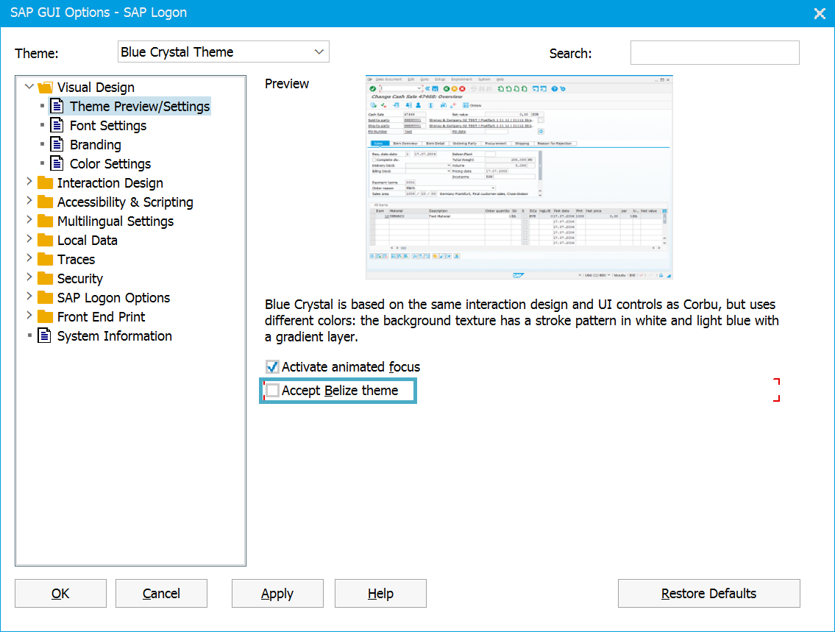Click the Theme Preview/Settings document icon

pyautogui.click(x=57, y=106)
